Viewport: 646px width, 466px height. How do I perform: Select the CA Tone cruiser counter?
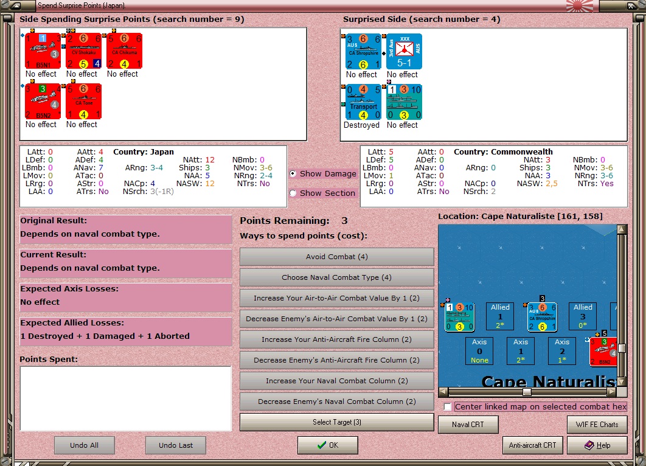pos(83,102)
